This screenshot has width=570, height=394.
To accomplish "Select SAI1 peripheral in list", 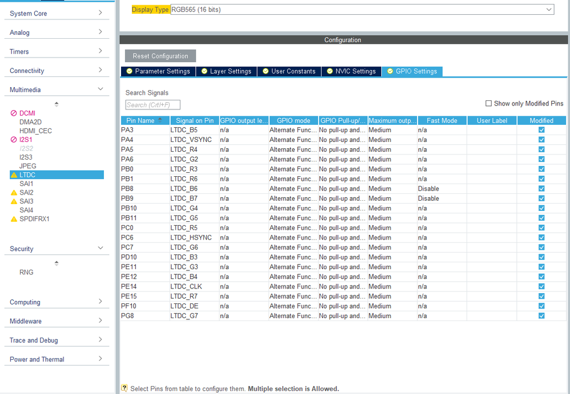I will pyautogui.click(x=26, y=184).
